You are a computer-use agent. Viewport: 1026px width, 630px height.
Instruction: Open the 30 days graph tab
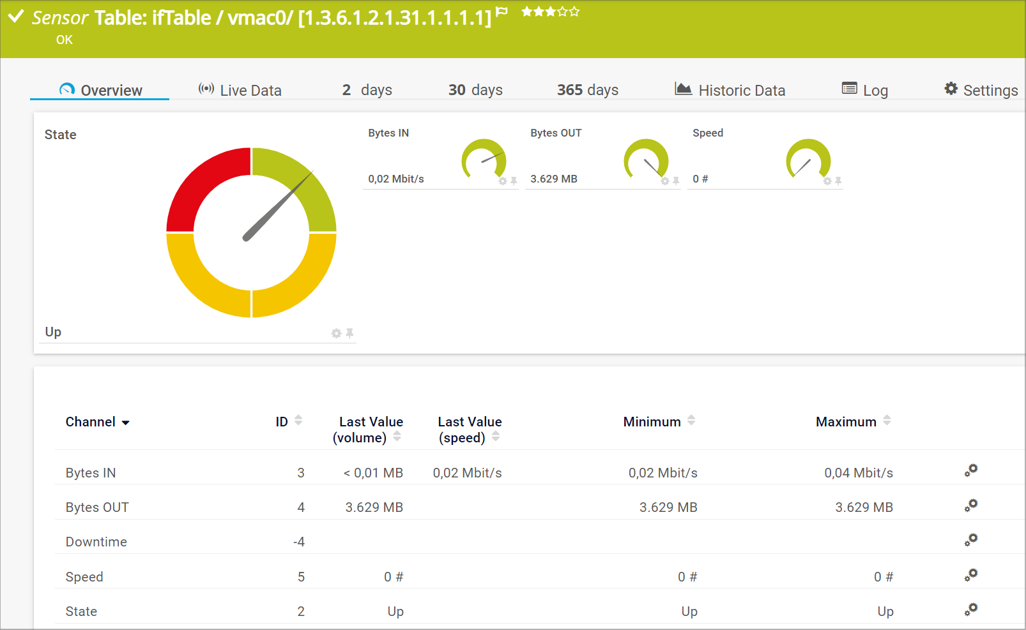(x=475, y=90)
